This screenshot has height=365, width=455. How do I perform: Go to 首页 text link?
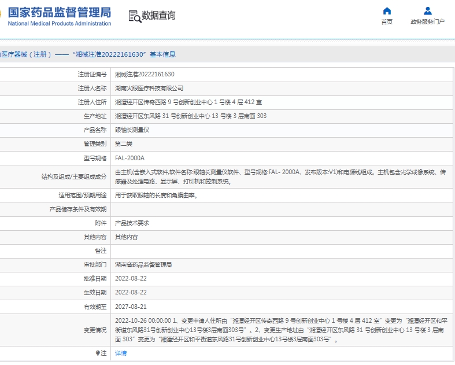point(387,22)
